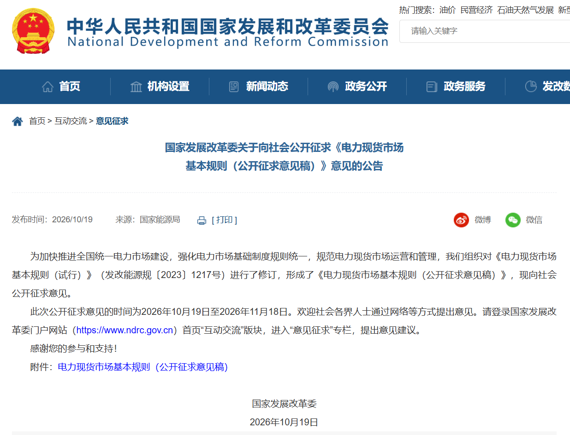Click the document icon beside 政务服务
This screenshot has height=435, width=570.
pos(432,87)
